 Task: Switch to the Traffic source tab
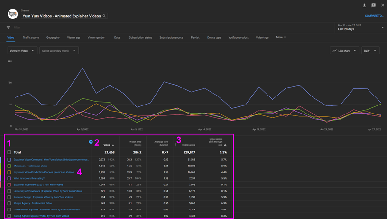point(31,37)
